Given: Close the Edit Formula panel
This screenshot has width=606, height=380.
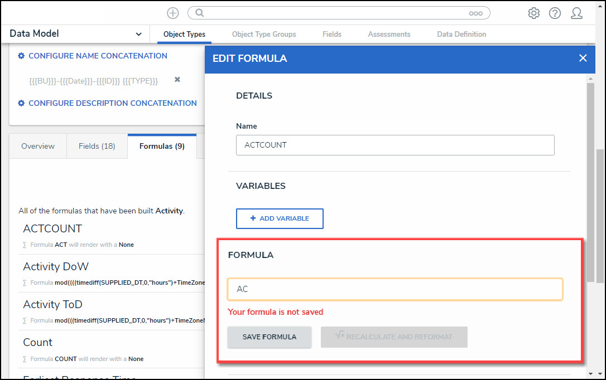Looking at the screenshot, I should click(x=583, y=58).
